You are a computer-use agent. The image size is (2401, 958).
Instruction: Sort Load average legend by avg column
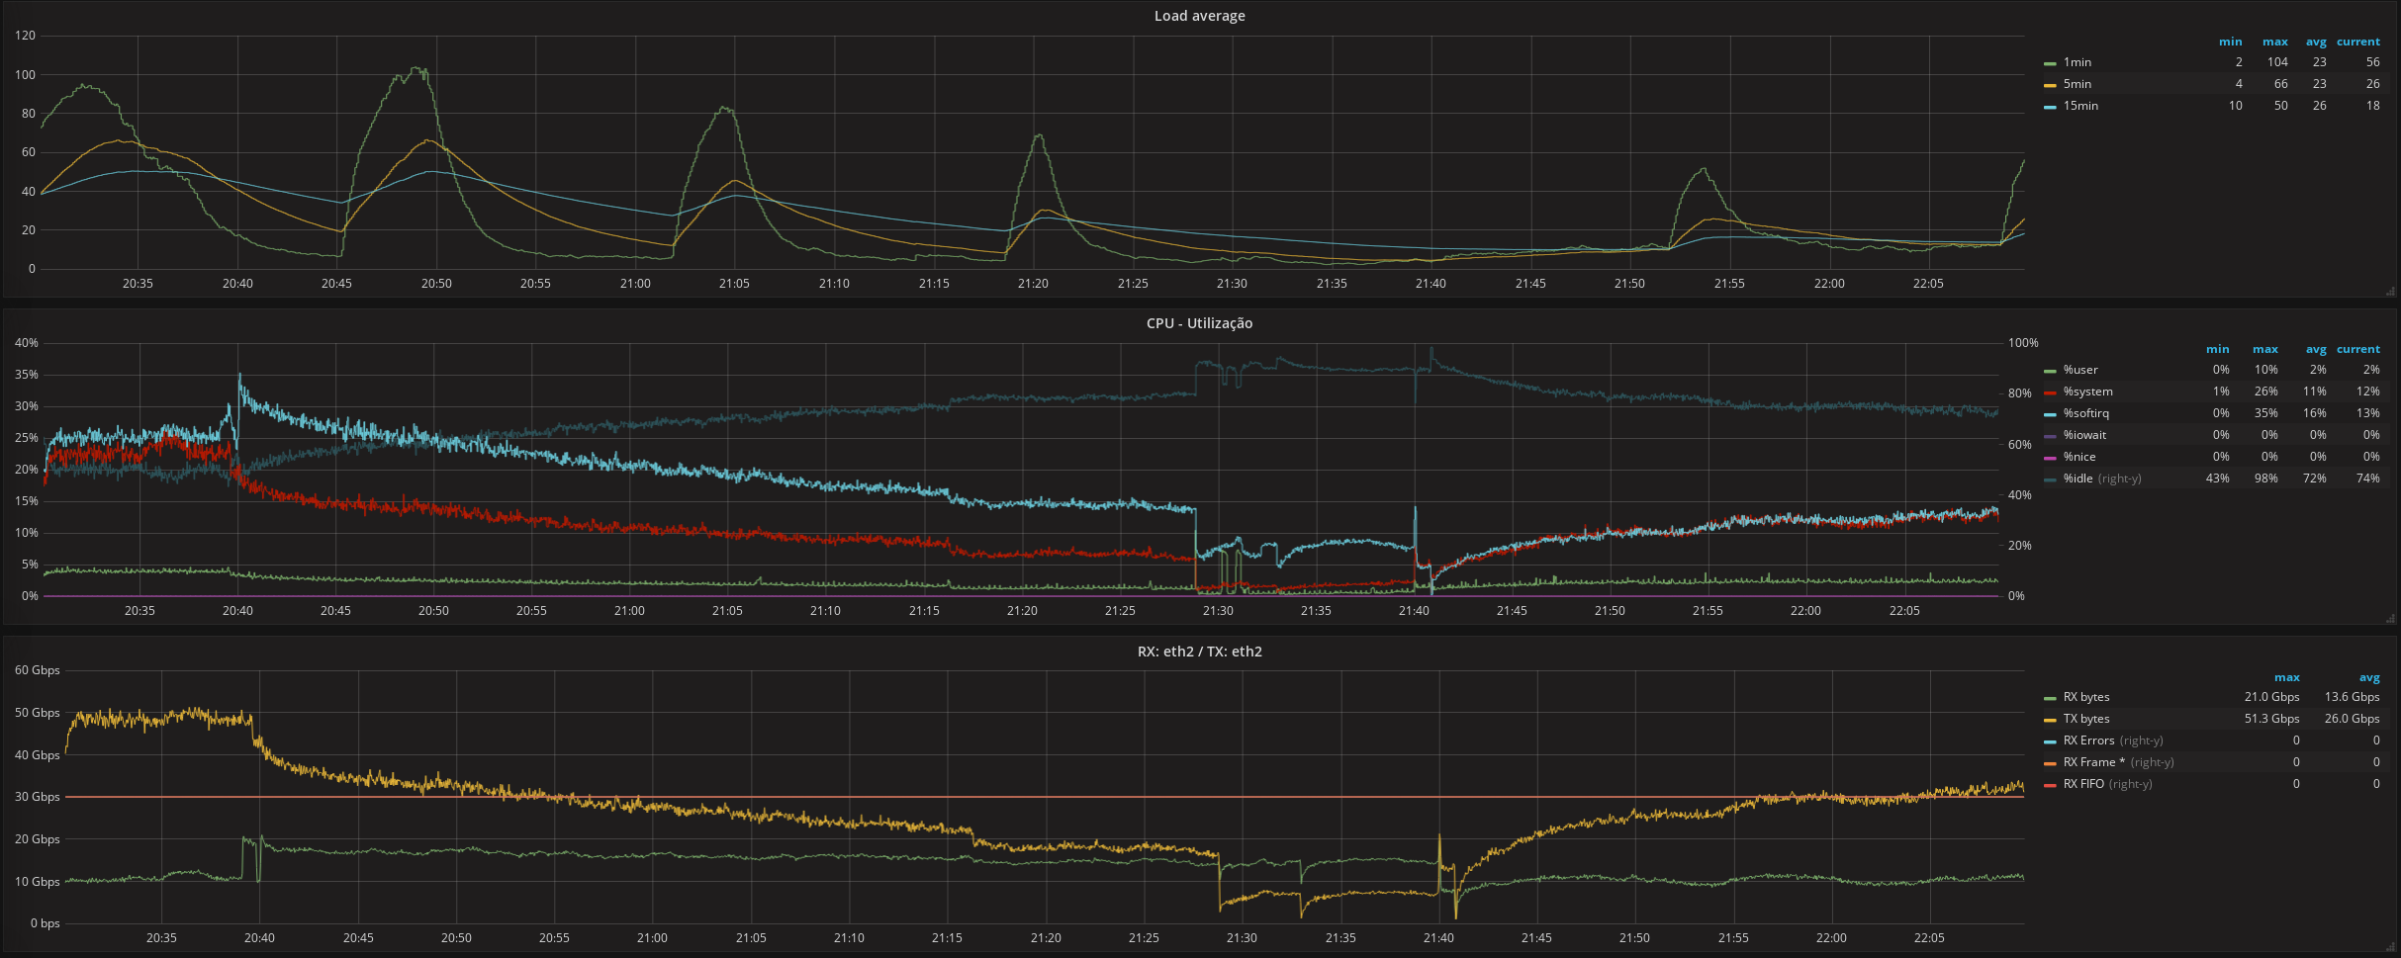[x=2316, y=42]
